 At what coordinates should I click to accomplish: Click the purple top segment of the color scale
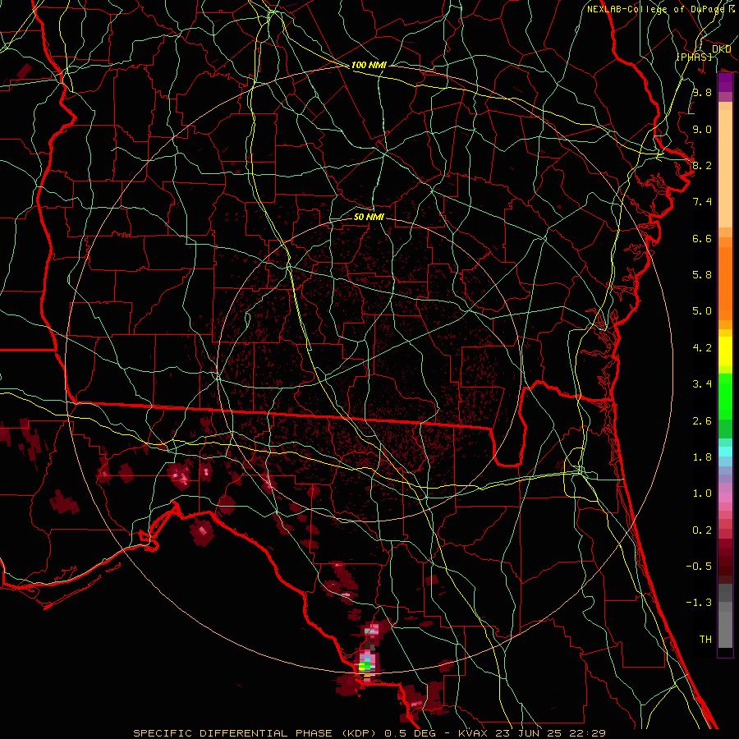(725, 82)
